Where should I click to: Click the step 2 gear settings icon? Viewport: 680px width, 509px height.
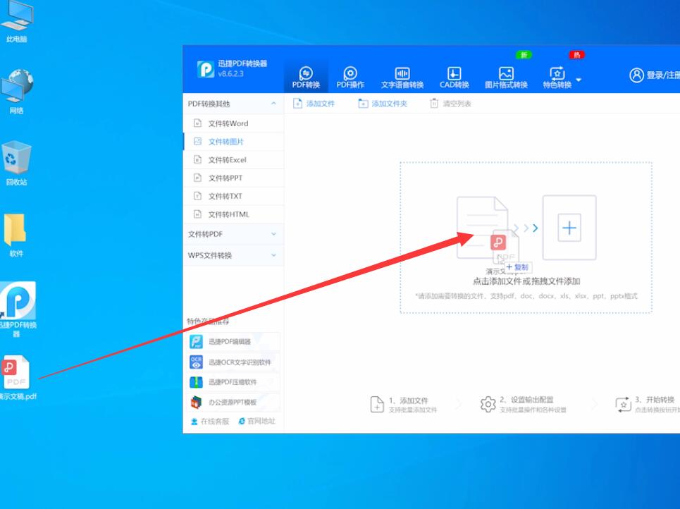tap(488, 404)
